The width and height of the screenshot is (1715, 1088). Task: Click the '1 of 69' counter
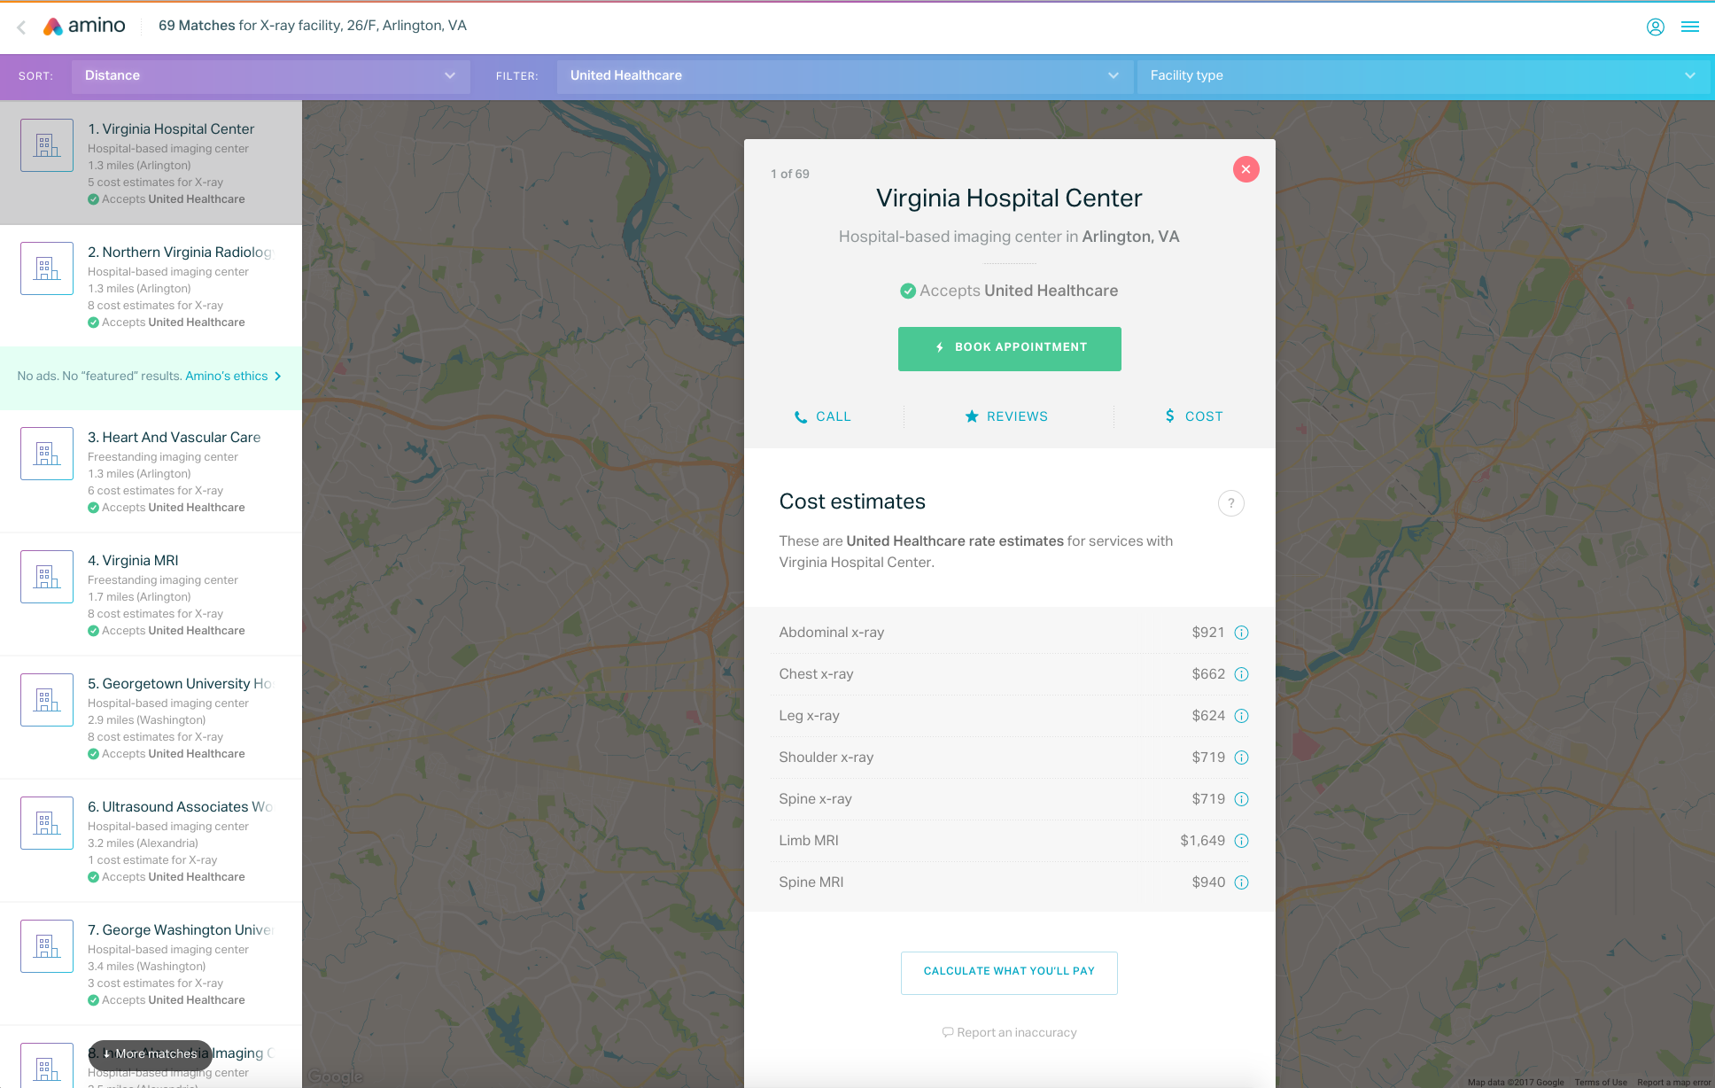(x=789, y=175)
